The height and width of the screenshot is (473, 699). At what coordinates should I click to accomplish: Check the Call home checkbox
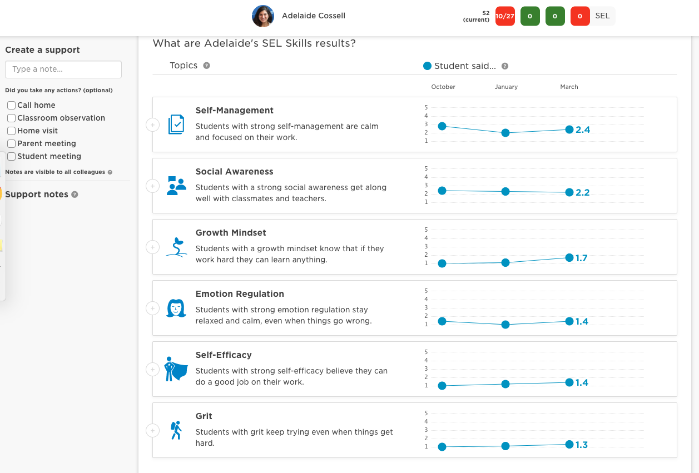coord(11,105)
